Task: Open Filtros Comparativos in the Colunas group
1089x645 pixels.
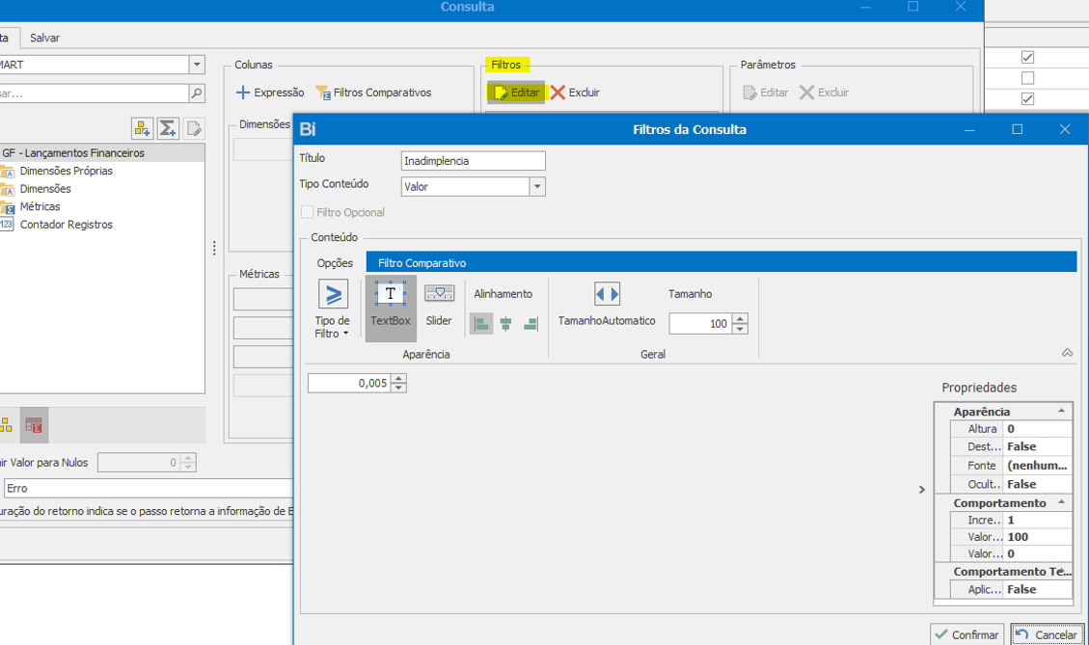Action: 373,93
